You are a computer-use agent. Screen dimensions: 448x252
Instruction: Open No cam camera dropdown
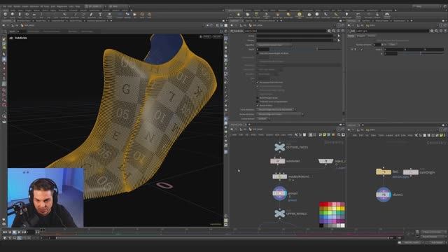tap(217, 36)
